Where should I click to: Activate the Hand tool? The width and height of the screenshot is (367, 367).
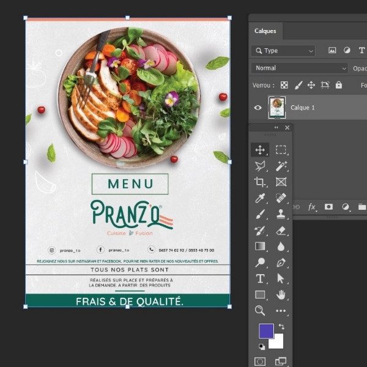281,295
